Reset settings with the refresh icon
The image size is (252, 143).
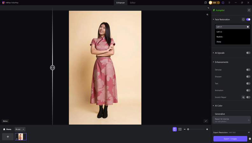(x=249, y=10)
